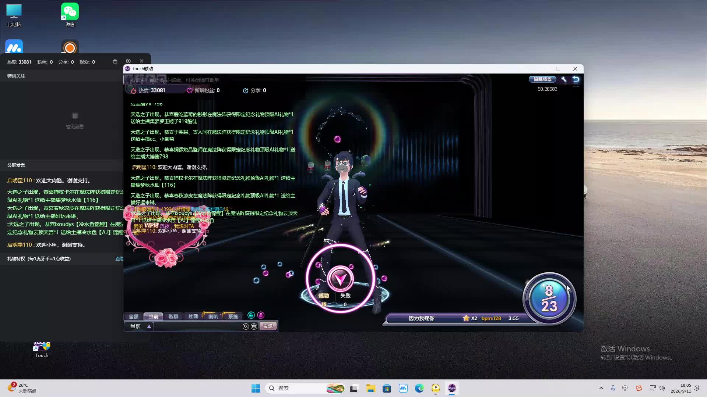Open 此电脑 desktop icon

14,15
